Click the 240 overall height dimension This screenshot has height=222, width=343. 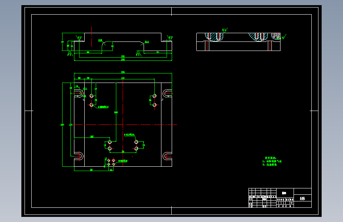point(63,124)
